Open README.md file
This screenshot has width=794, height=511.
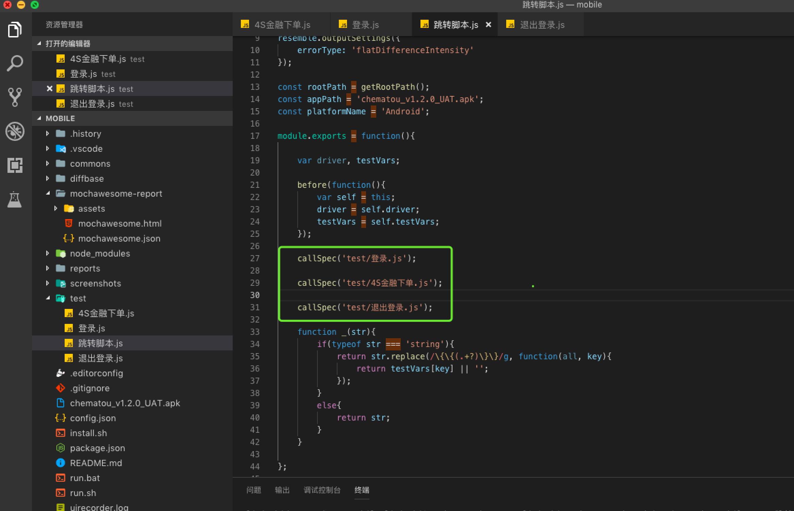pyautogui.click(x=132, y=463)
